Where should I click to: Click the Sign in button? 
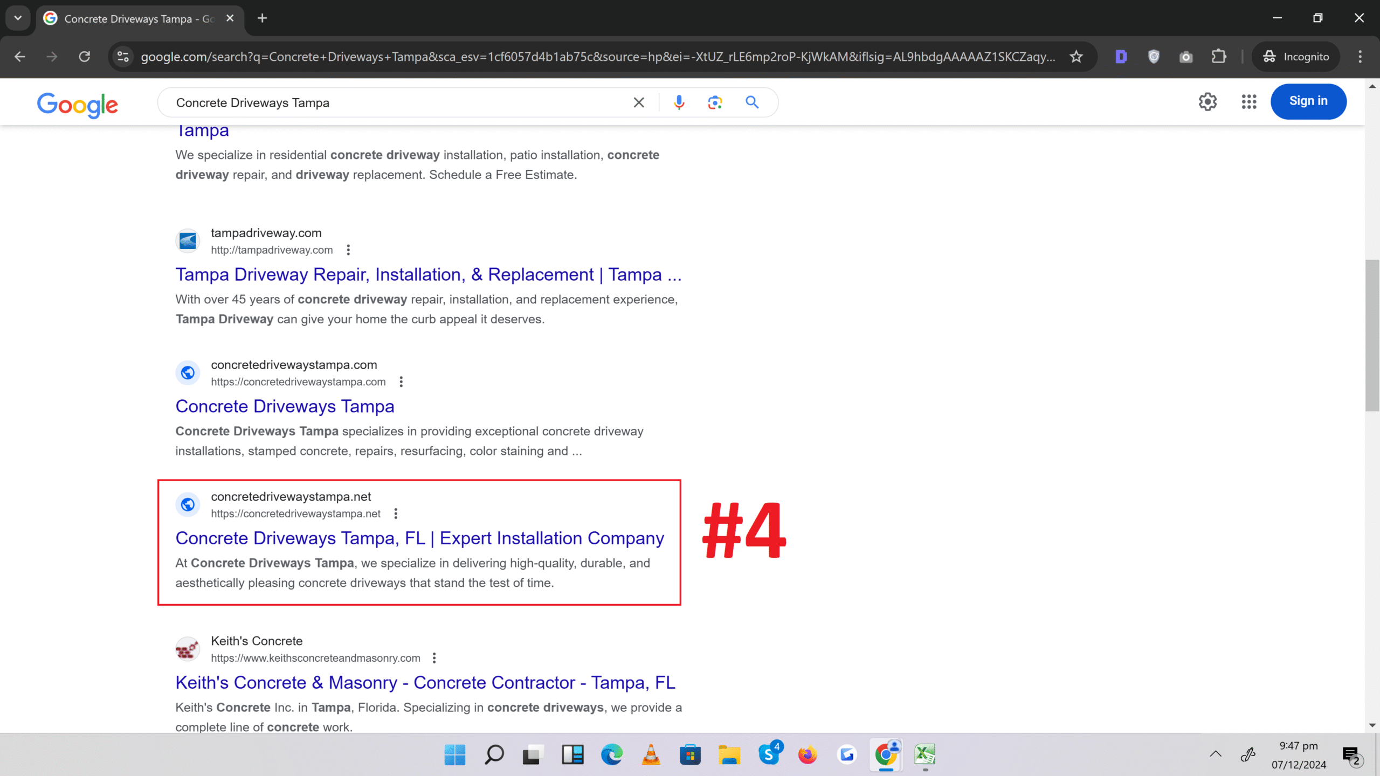1308,101
